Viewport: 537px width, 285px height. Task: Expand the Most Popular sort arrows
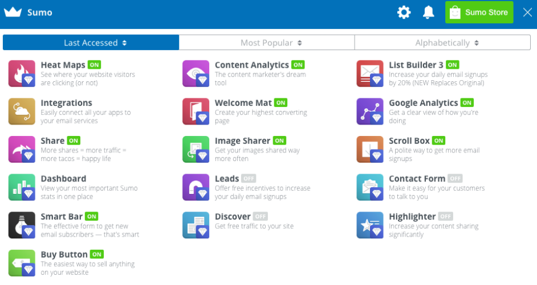(x=300, y=43)
